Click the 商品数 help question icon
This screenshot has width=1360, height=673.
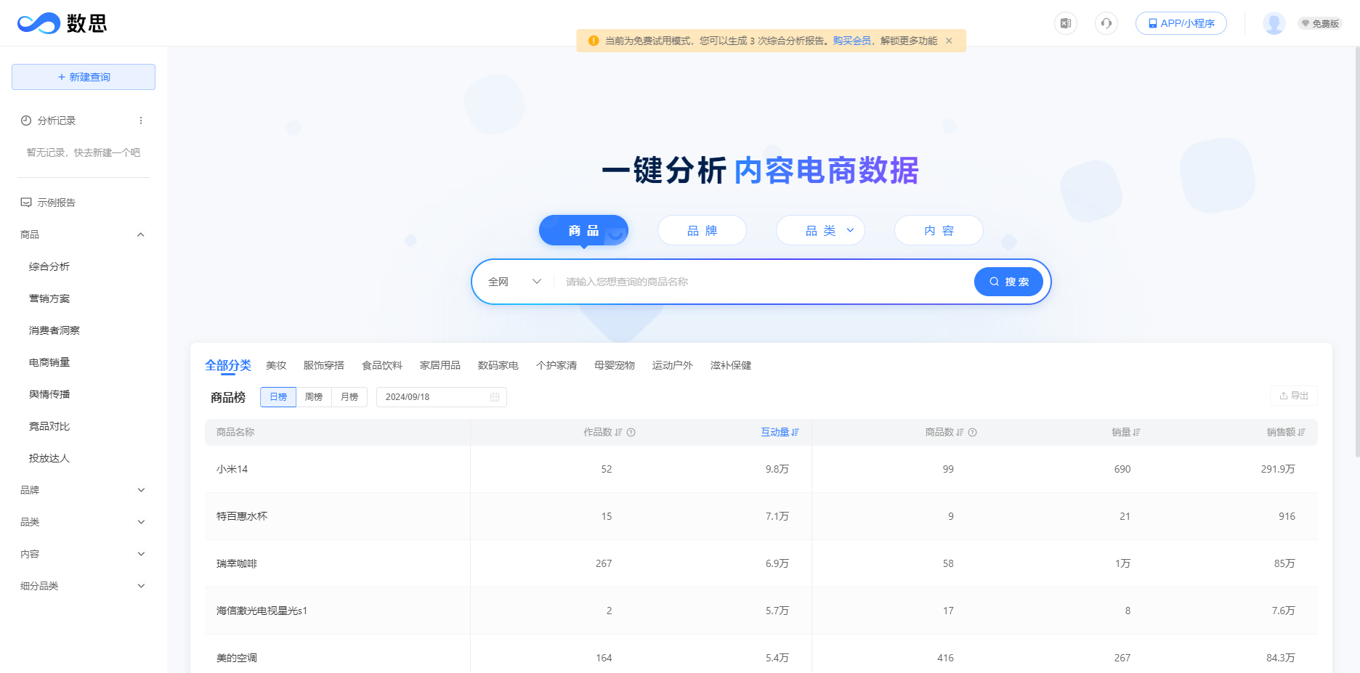pyautogui.click(x=973, y=433)
